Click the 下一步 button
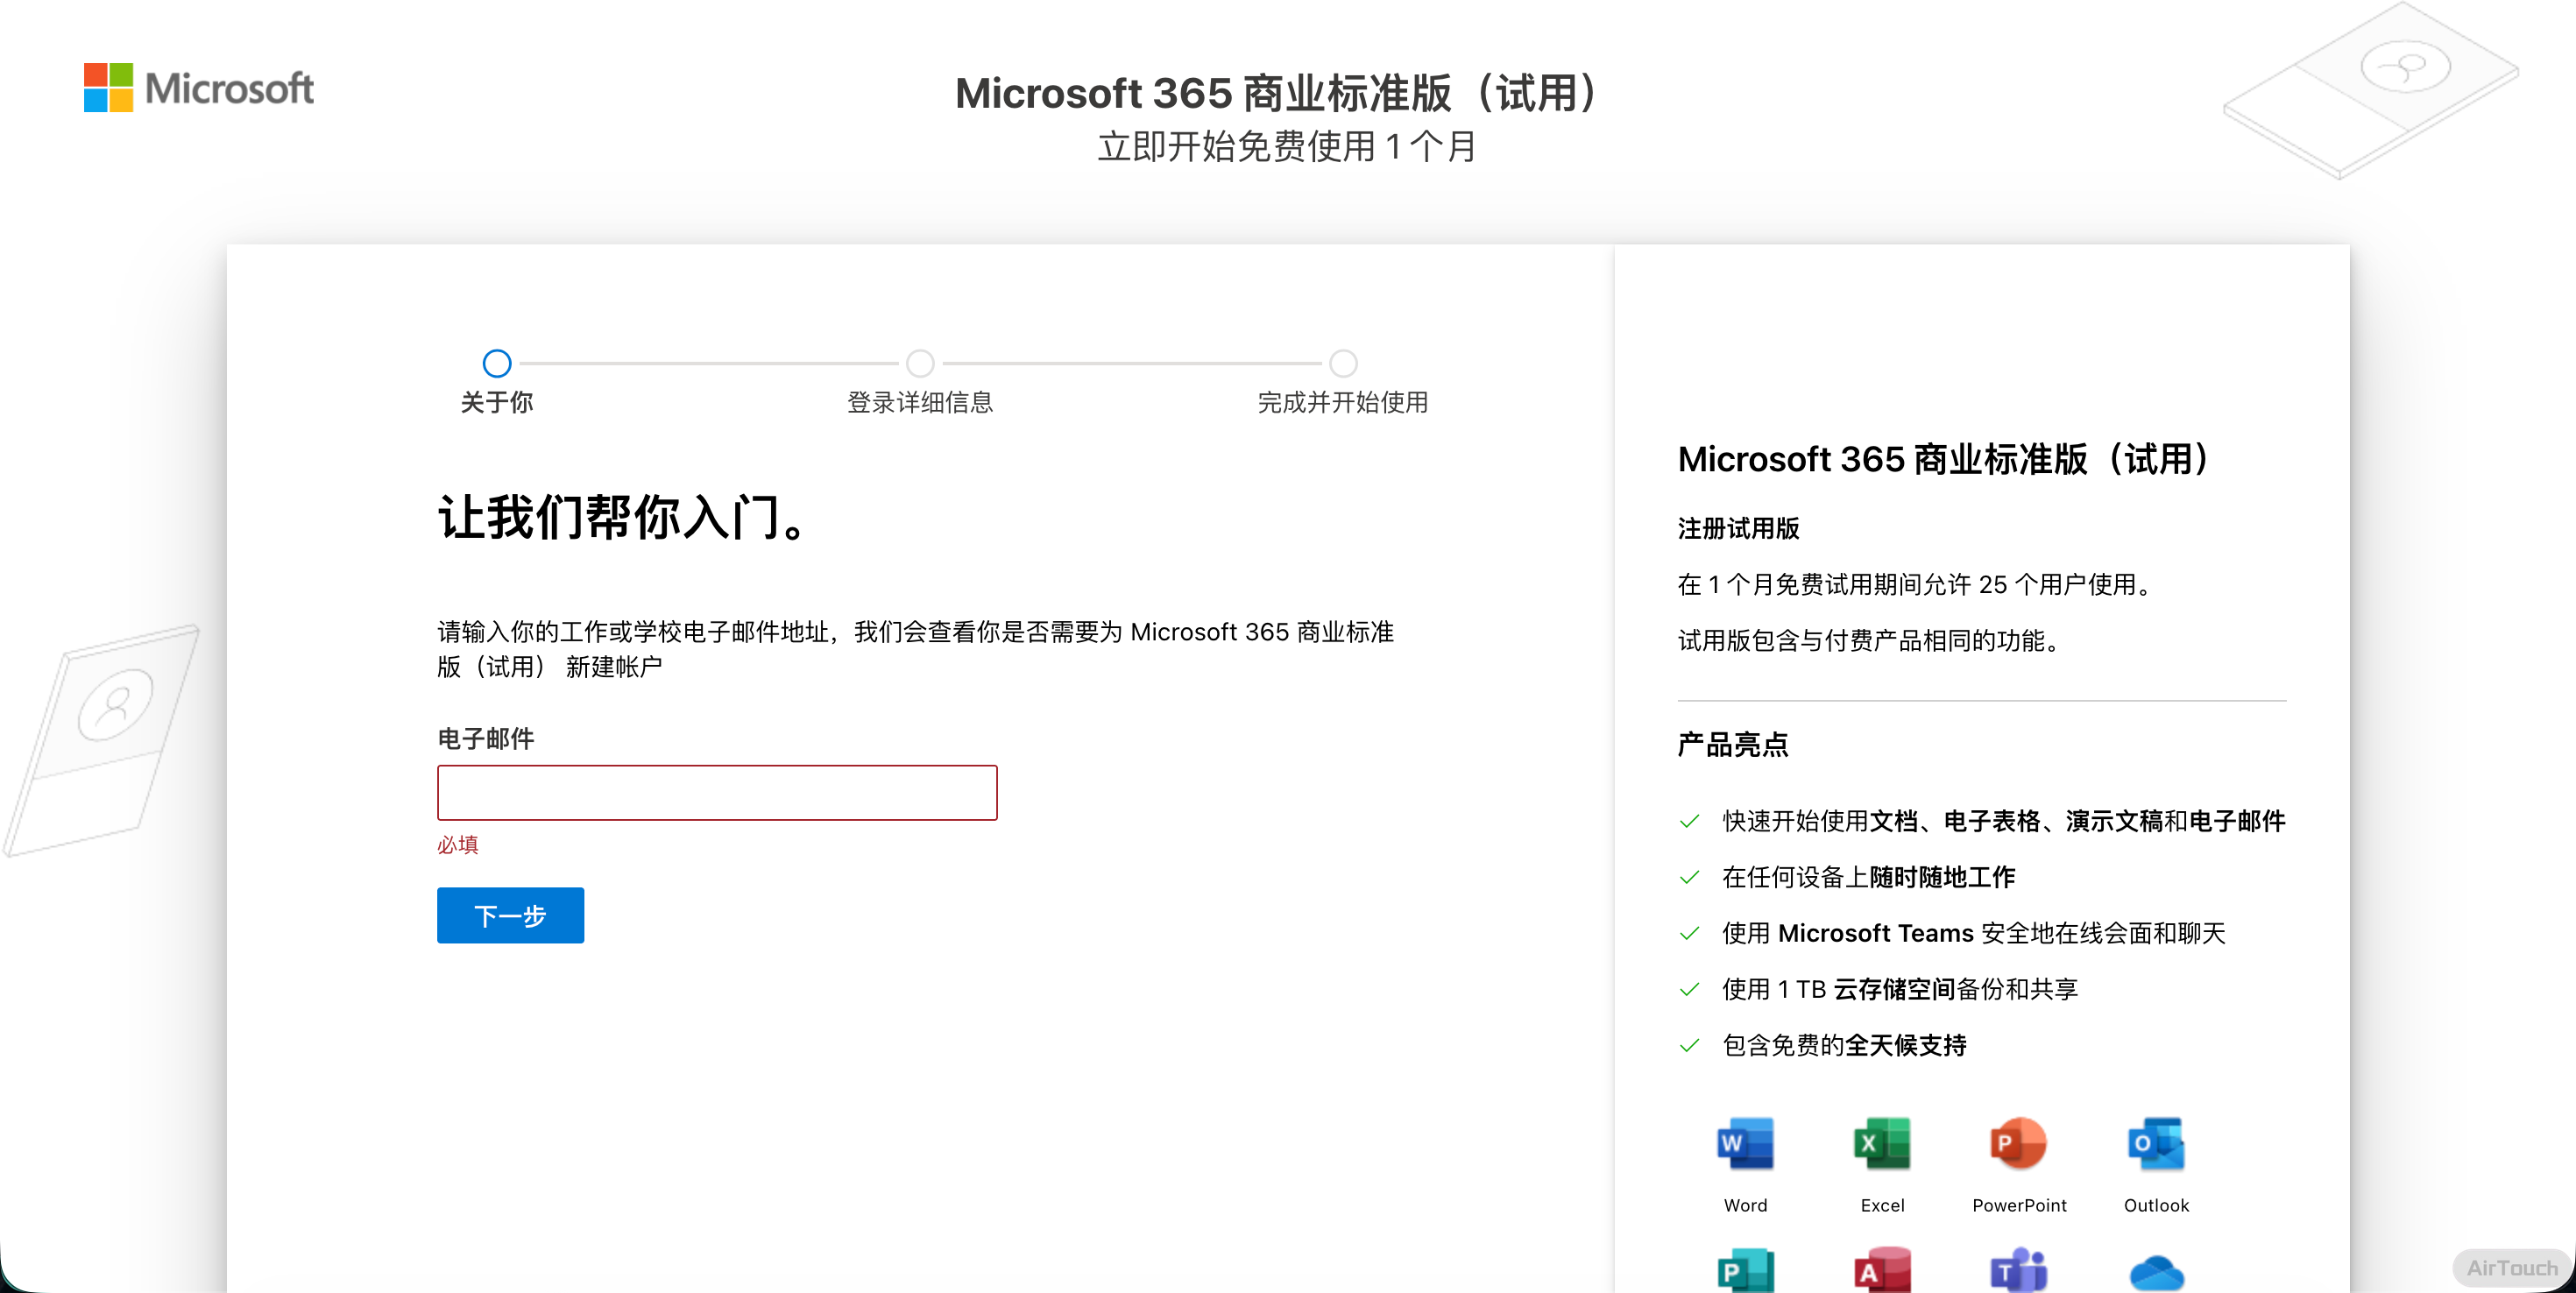 510,915
